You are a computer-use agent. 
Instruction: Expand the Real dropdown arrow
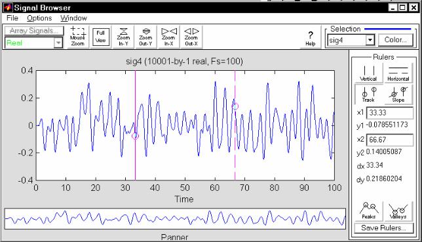point(58,43)
